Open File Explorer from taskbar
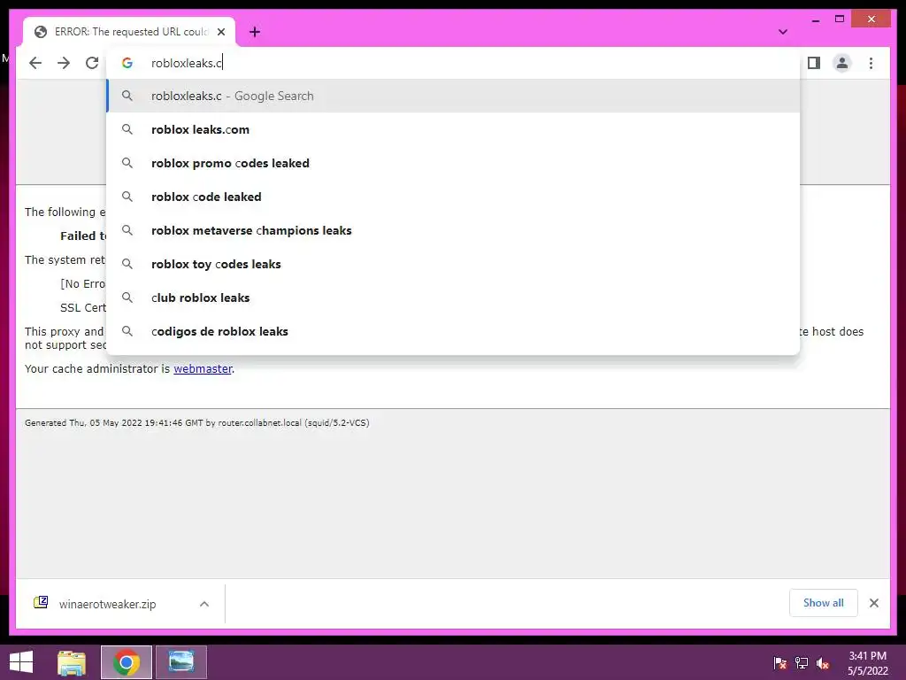 [72, 662]
